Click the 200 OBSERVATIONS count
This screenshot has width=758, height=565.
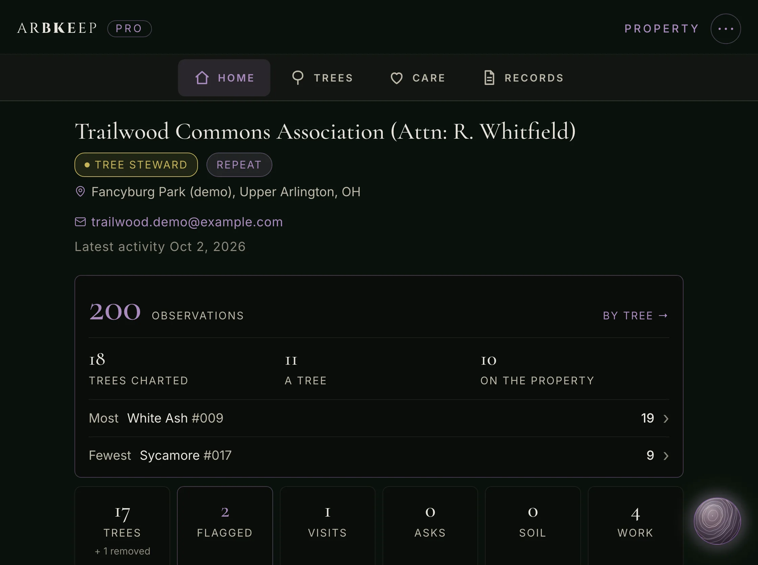click(x=166, y=312)
